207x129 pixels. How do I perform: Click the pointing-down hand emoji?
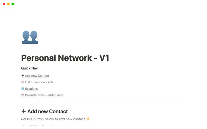click(88, 119)
